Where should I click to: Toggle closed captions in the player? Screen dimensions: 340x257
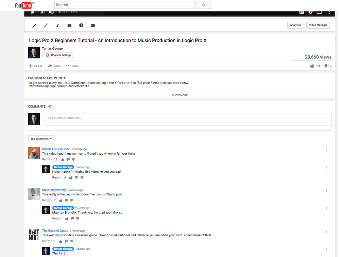pyautogui.click(x=302, y=12)
